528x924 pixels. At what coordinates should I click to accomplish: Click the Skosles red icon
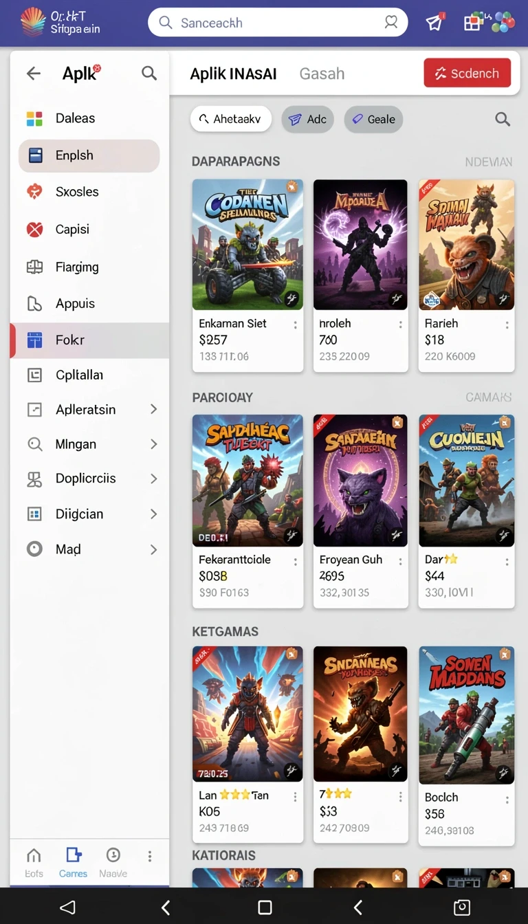click(x=34, y=192)
